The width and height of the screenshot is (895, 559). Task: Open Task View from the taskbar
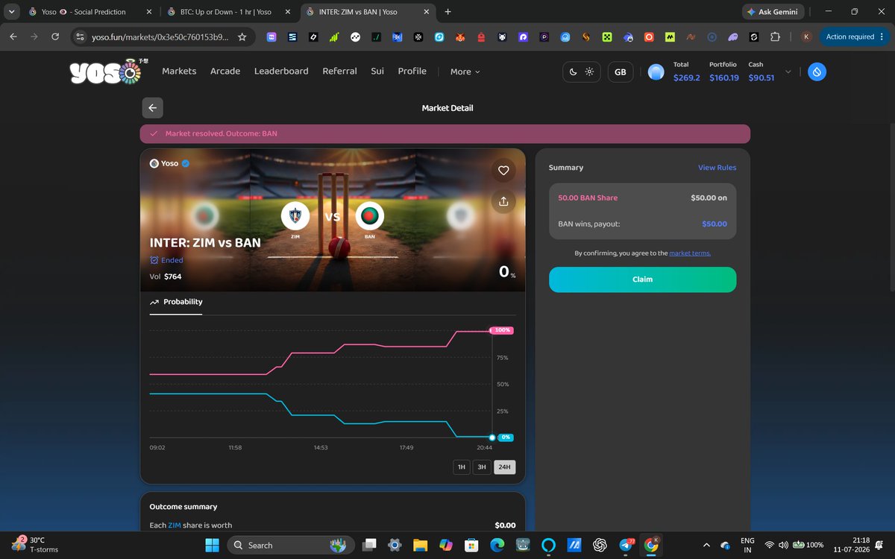369,545
